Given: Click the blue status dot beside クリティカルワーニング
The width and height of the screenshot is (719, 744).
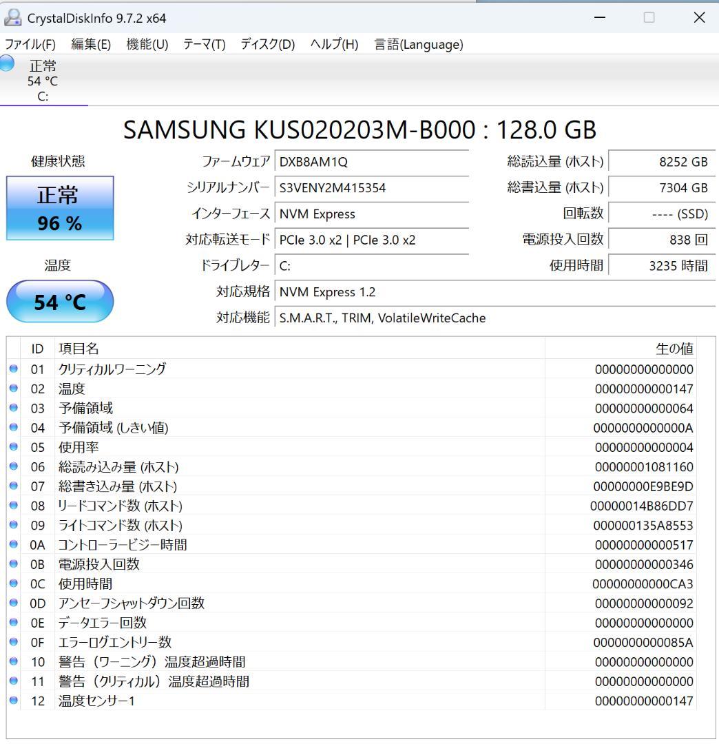Looking at the screenshot, I should click(x=12, y=369).
